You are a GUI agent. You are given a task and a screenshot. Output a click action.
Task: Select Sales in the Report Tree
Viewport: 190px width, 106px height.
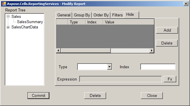(x=16, y=16)
